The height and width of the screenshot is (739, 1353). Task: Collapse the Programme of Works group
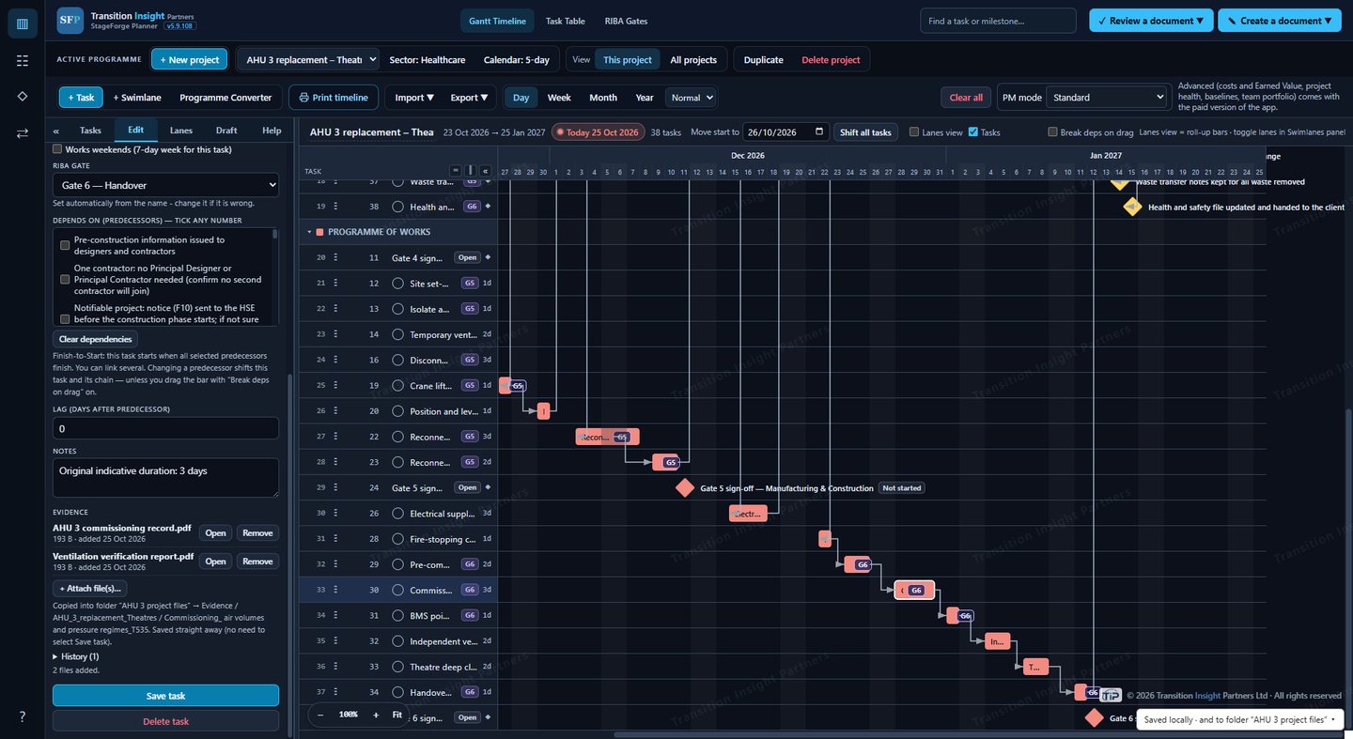(x=309, y=232)
